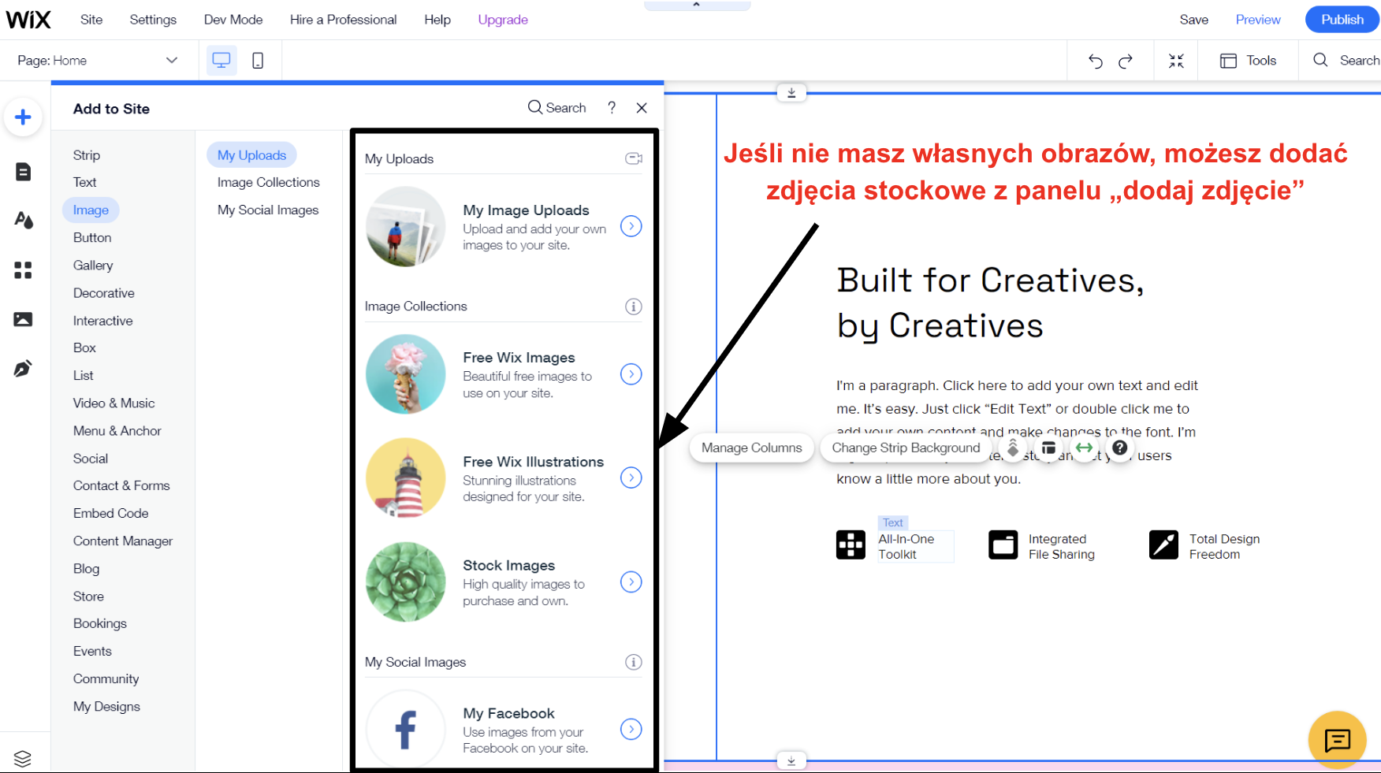This screenshot has width=1381, height=773.
Task: Close the Add to Site panel
Action: point(642,108)
